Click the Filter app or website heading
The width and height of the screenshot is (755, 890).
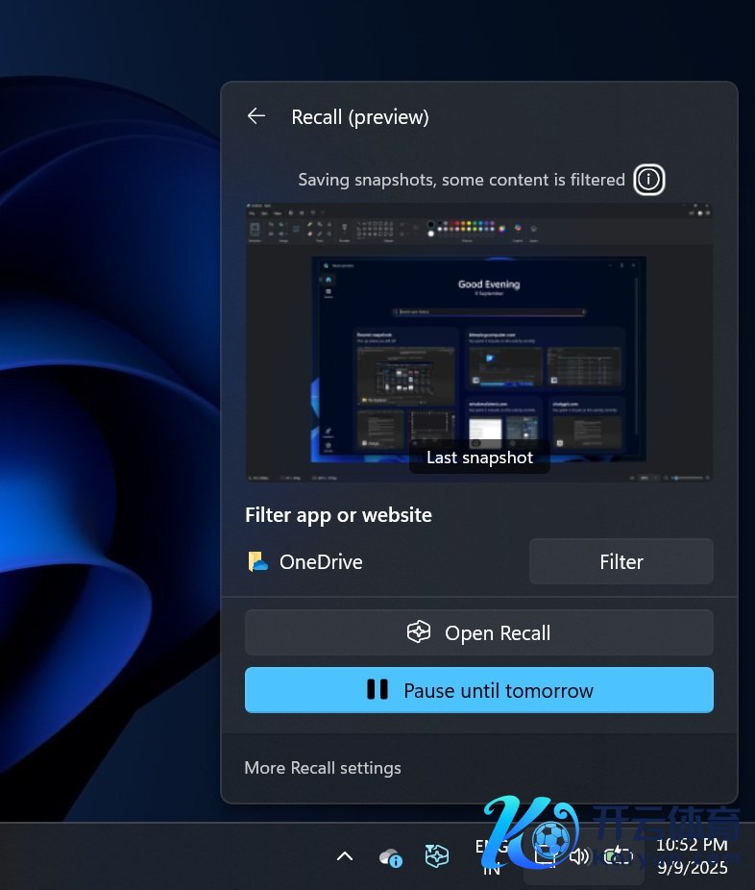click(338, 515)
